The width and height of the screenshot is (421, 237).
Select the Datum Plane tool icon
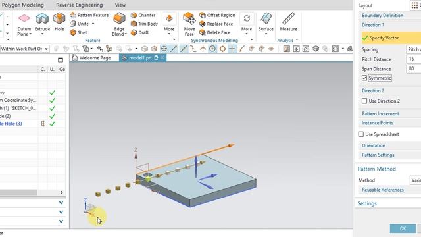click(x=24, y=19)
